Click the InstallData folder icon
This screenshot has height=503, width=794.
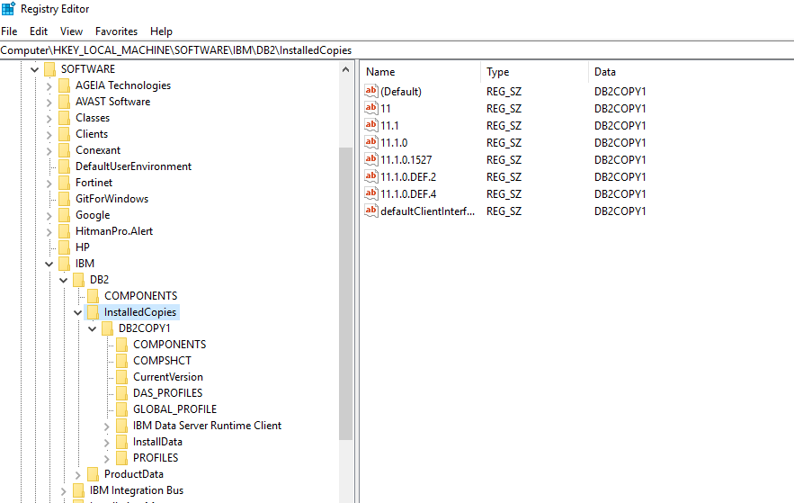[x=122, y=442]
